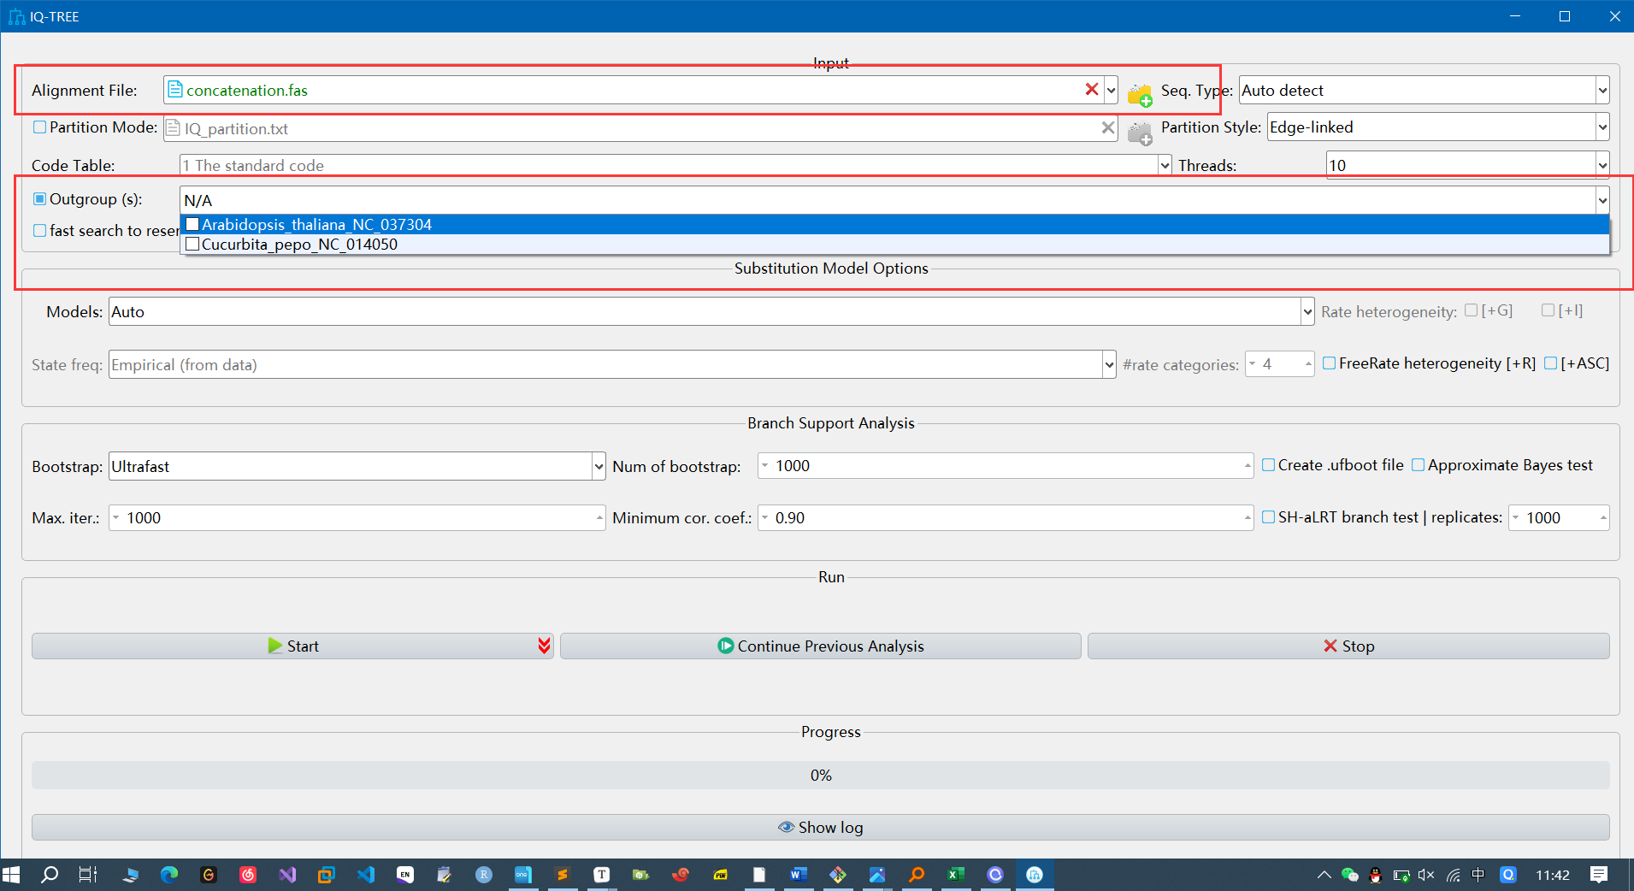
Task: Open Windows Start menu
Action: tap(11, 874)
